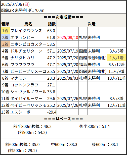Select horse name ブレイクバウンズ
The image size is (127, 155).
(26, 31)
